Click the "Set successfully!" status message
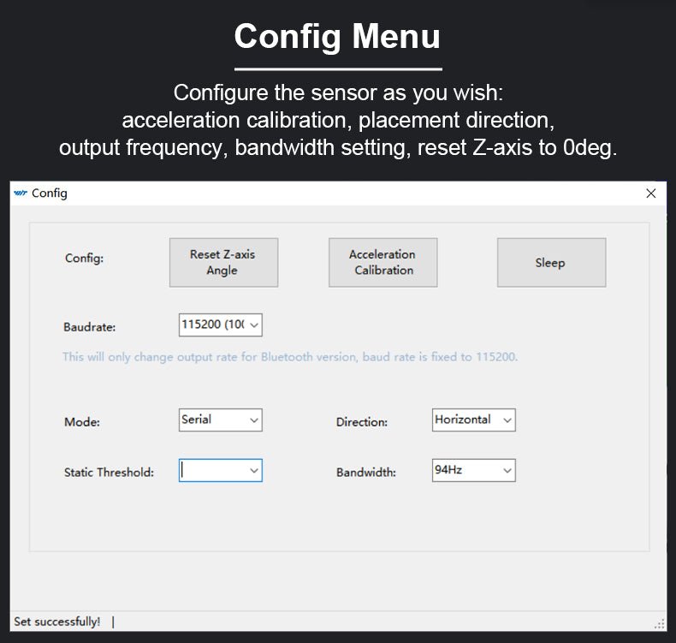The image size is (676, 643). 56,622
